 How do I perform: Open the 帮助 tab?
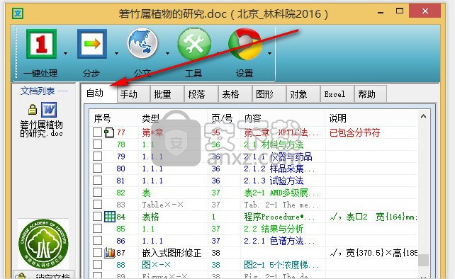coord(371,94)
